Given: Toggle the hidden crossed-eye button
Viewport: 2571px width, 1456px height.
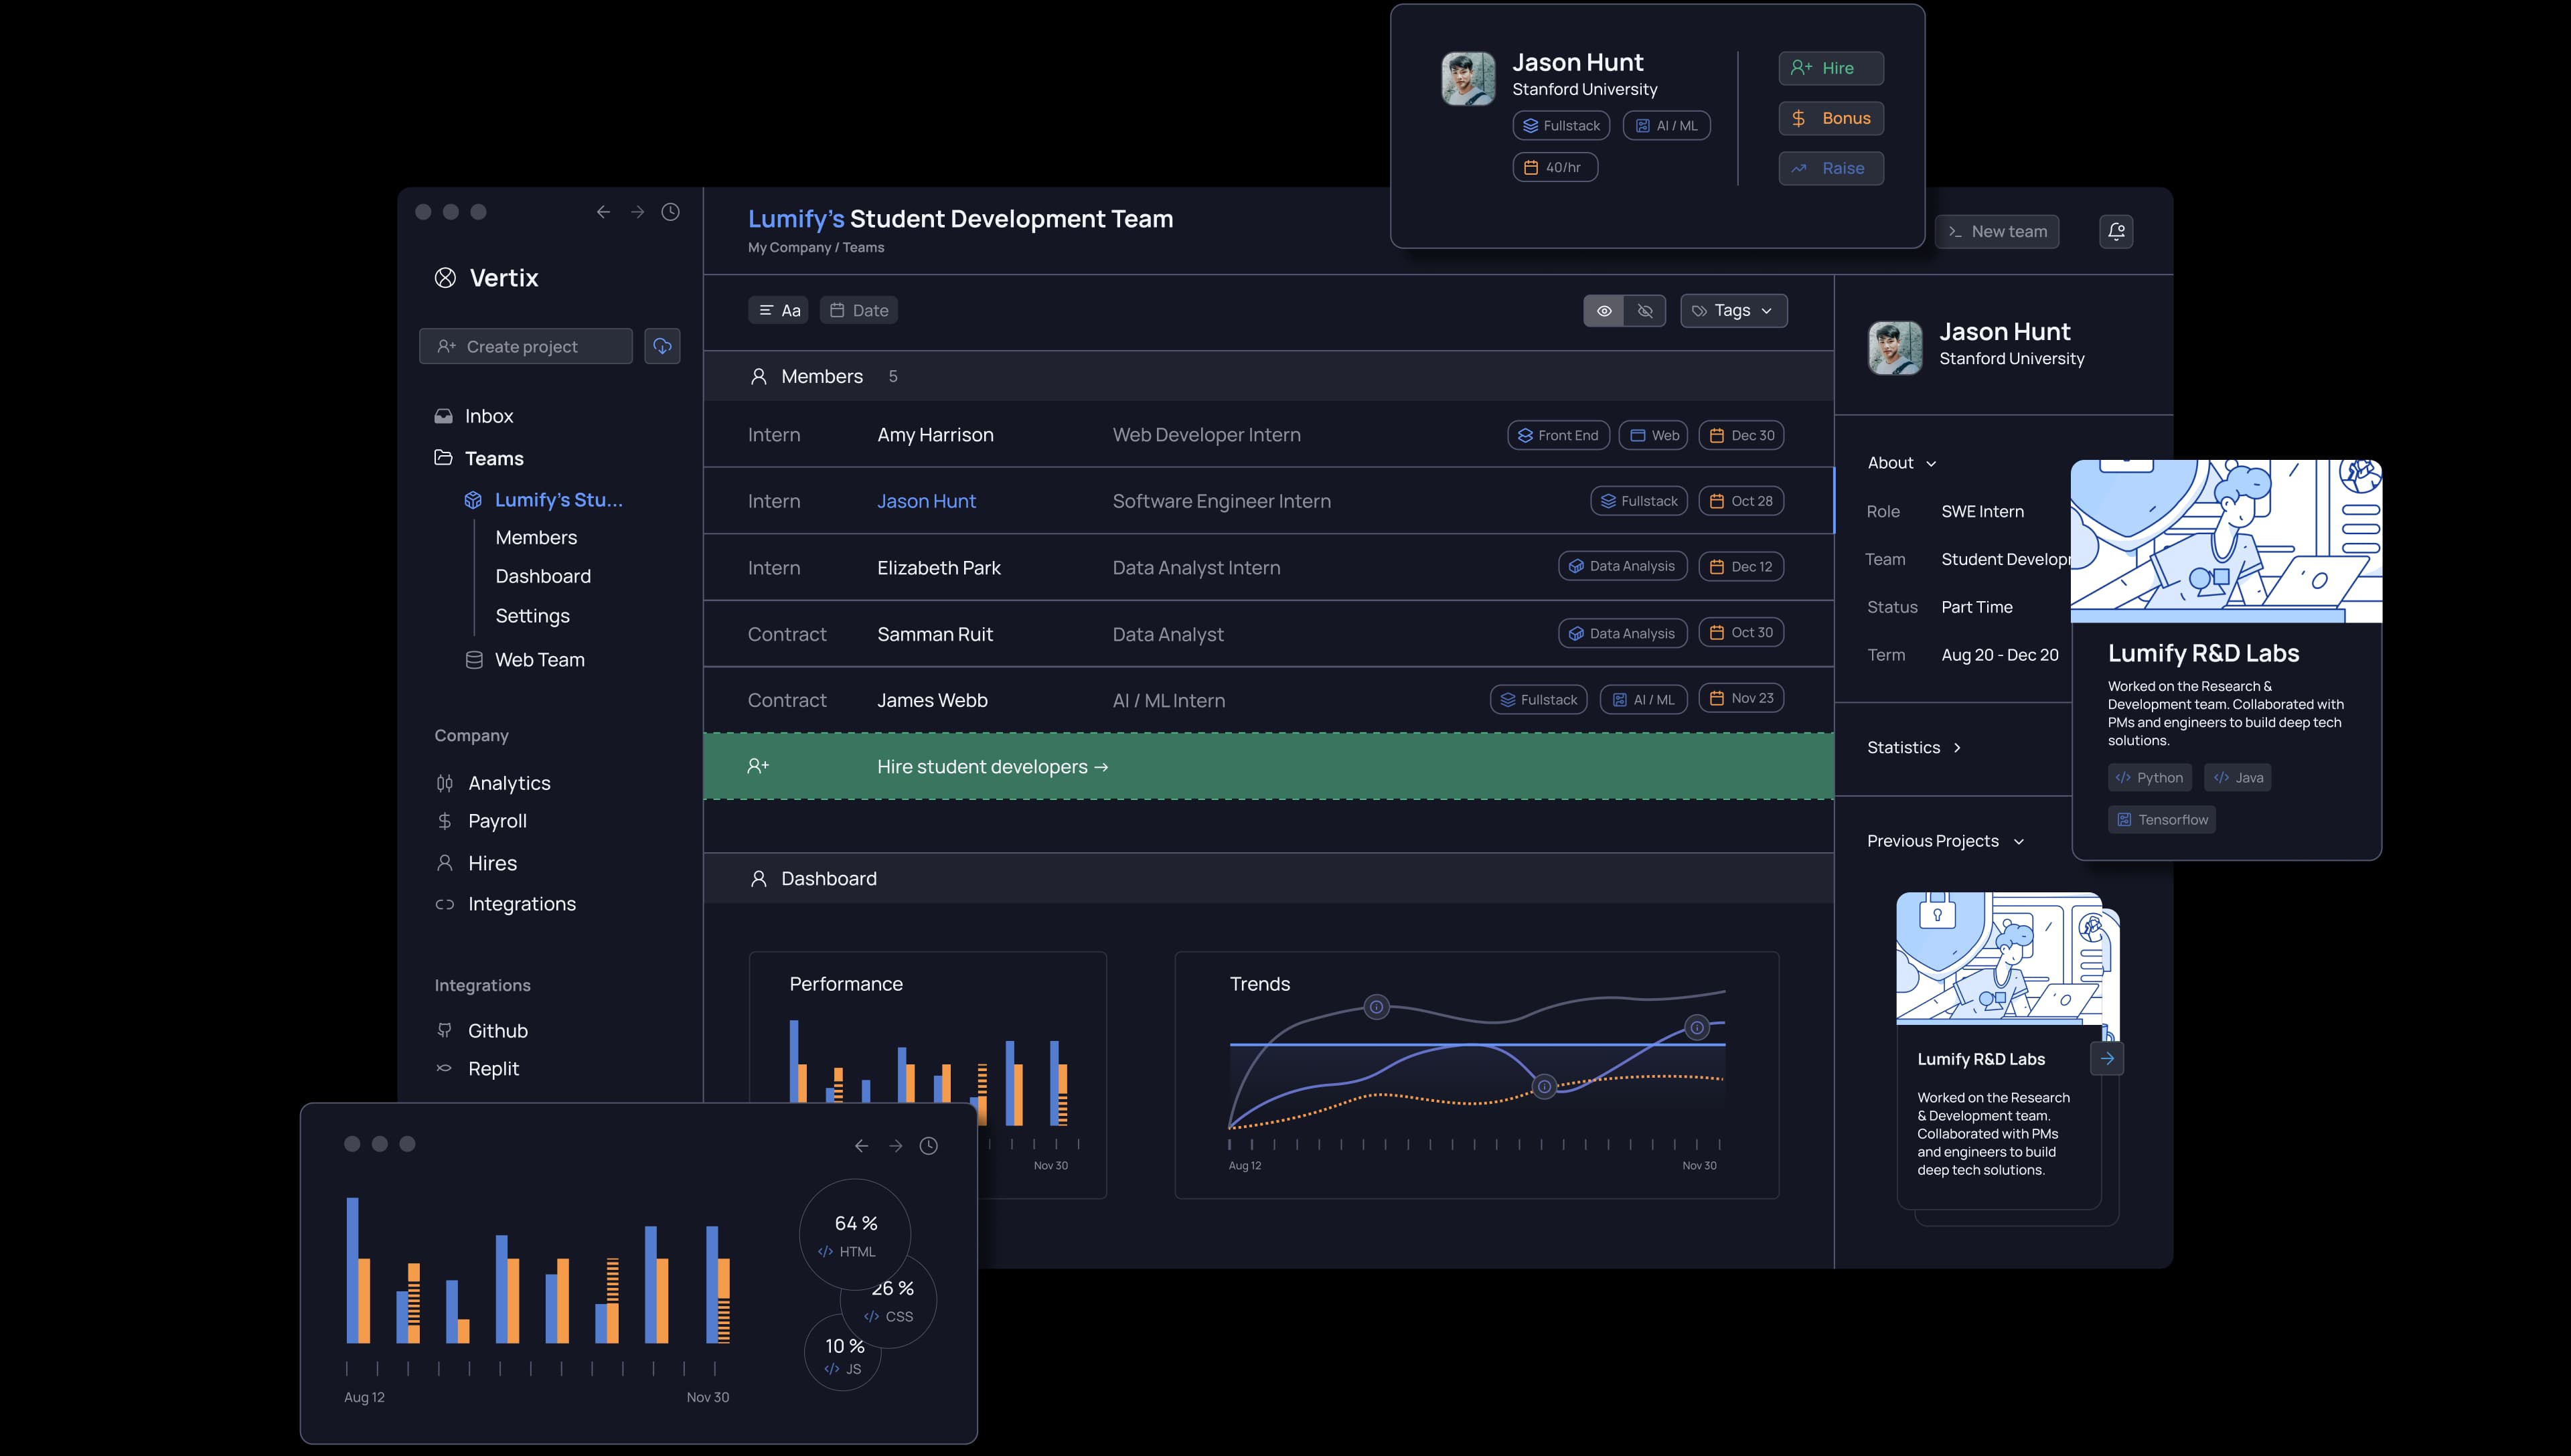Looking at the screenshot, I should [1645, 311].
